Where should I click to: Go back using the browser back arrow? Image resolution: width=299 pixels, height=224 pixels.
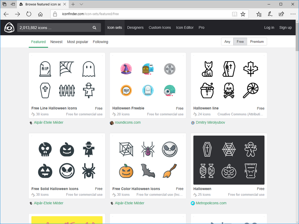[x=6, y=14]
